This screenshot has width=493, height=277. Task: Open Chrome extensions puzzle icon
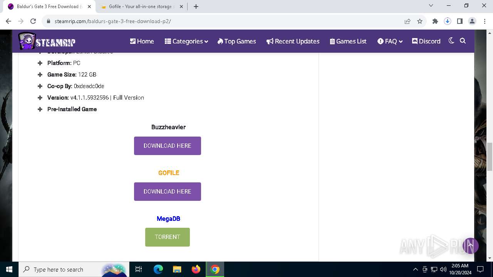pyautogui.click(x=435, y=21)
